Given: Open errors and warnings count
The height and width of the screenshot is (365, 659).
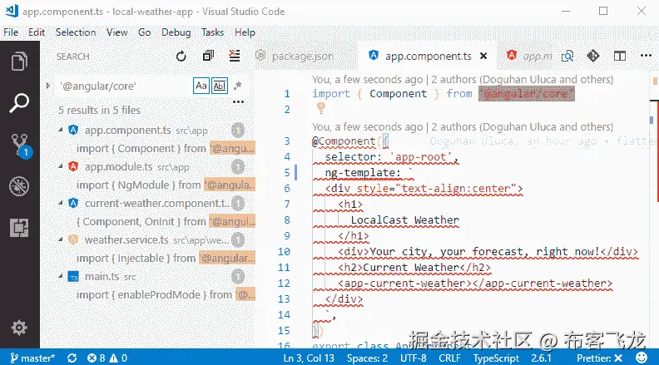Looking at the screenshot, I should pyautogui.click(x=107, y=358).
